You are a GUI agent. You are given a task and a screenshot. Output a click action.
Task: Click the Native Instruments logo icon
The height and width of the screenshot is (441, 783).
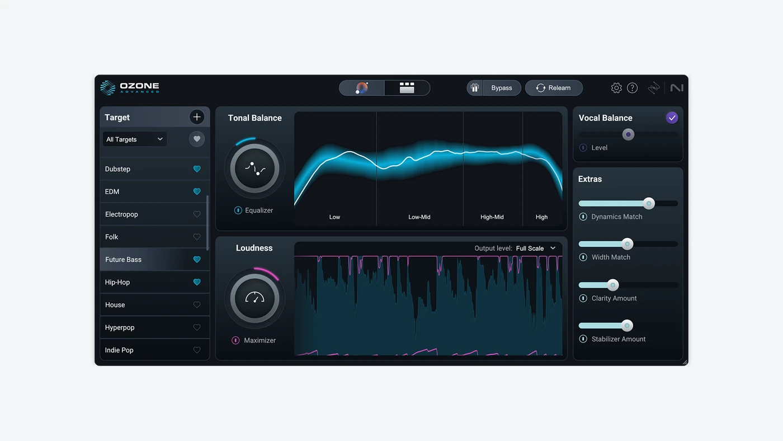[x=677, y=88]
